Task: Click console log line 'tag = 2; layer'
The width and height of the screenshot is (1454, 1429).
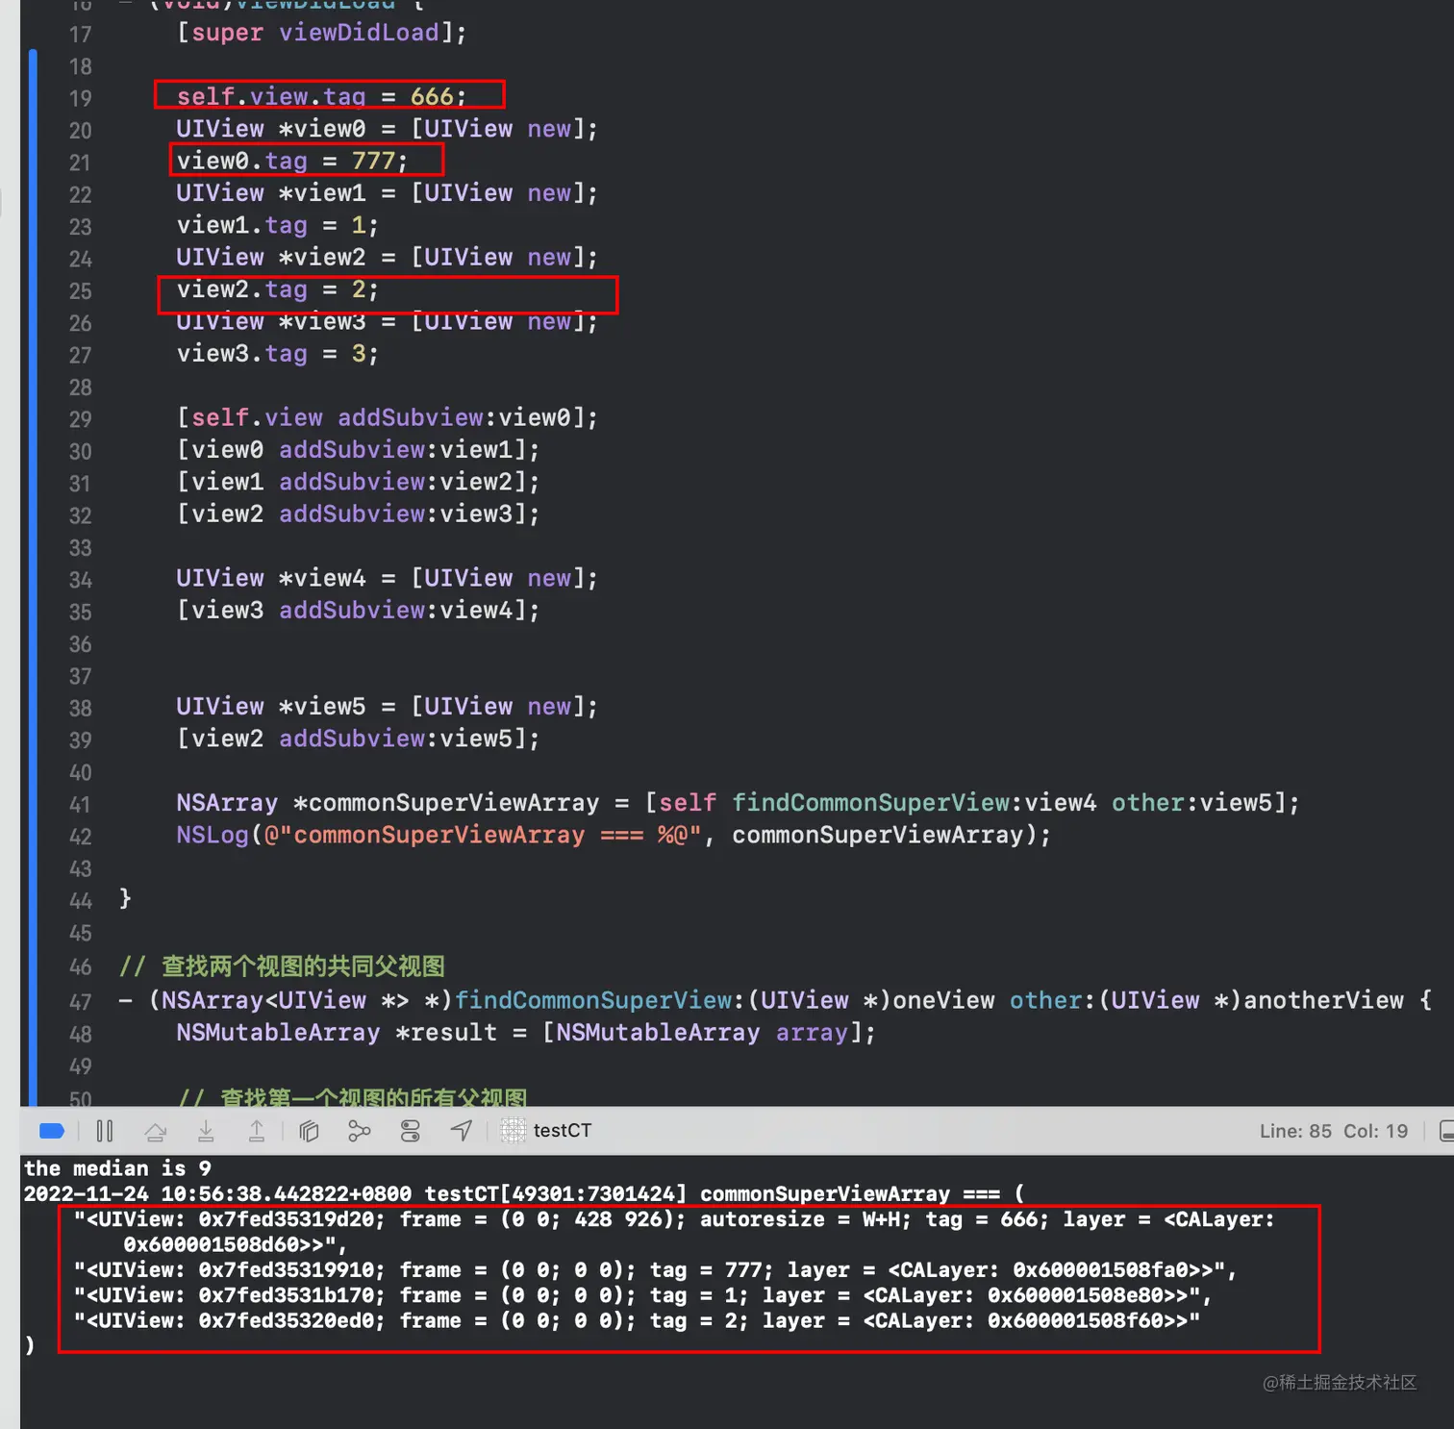Action: pos(637,1320)
